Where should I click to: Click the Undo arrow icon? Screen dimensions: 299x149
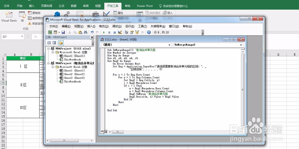(x=92, y=32)
